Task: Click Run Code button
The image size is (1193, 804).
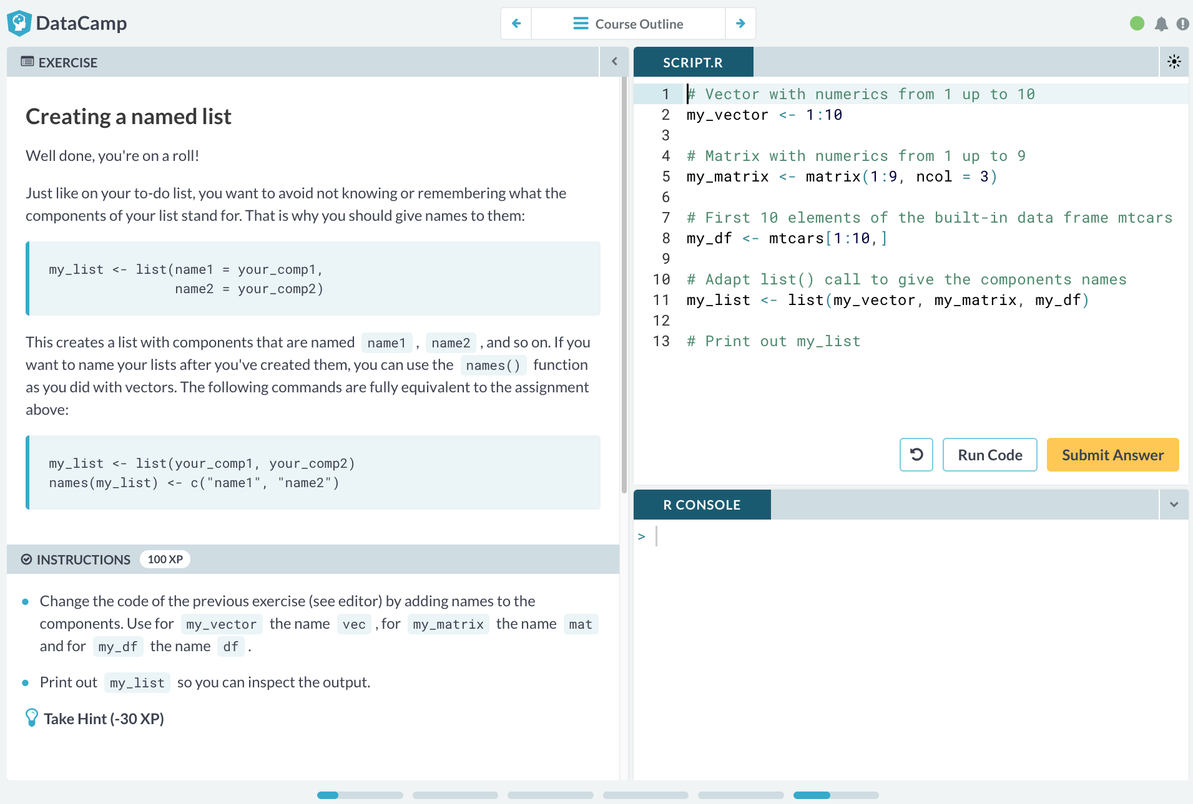Action: click(989, 455)
